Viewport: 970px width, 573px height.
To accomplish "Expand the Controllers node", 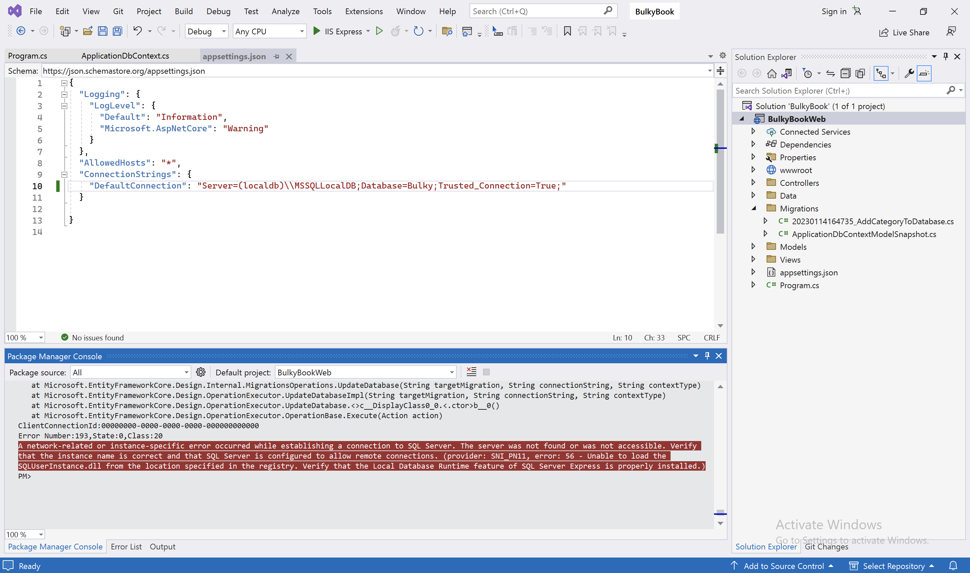I will [x=754, y=182].
